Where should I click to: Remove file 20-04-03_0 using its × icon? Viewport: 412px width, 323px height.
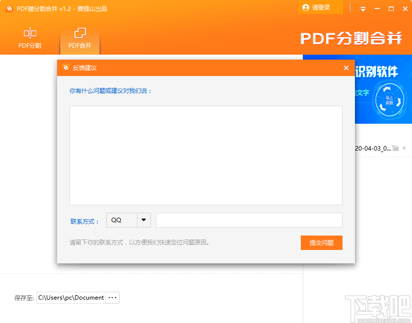click(x=404, y=148)
